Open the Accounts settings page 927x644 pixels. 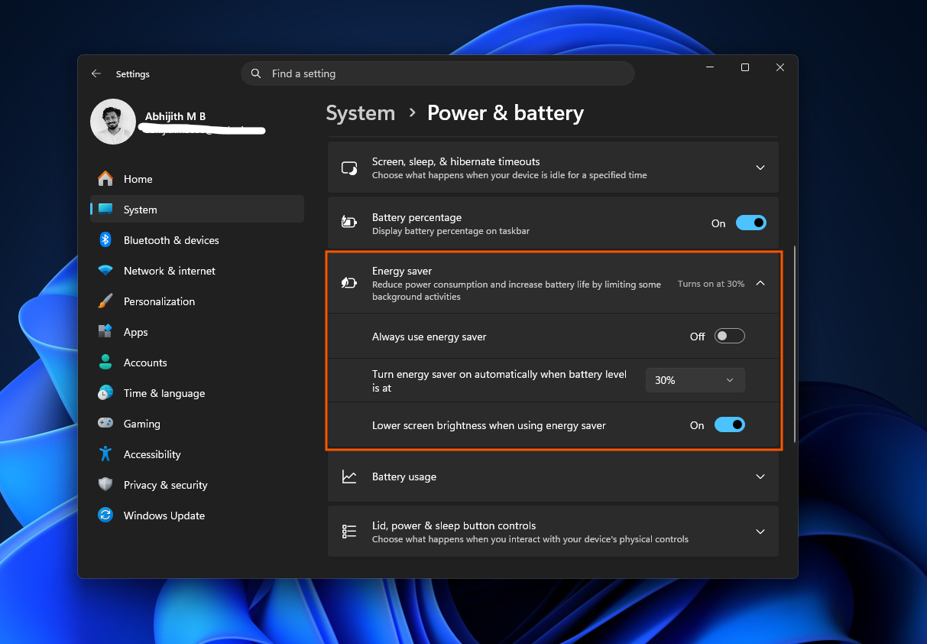(x=197, y=363)
